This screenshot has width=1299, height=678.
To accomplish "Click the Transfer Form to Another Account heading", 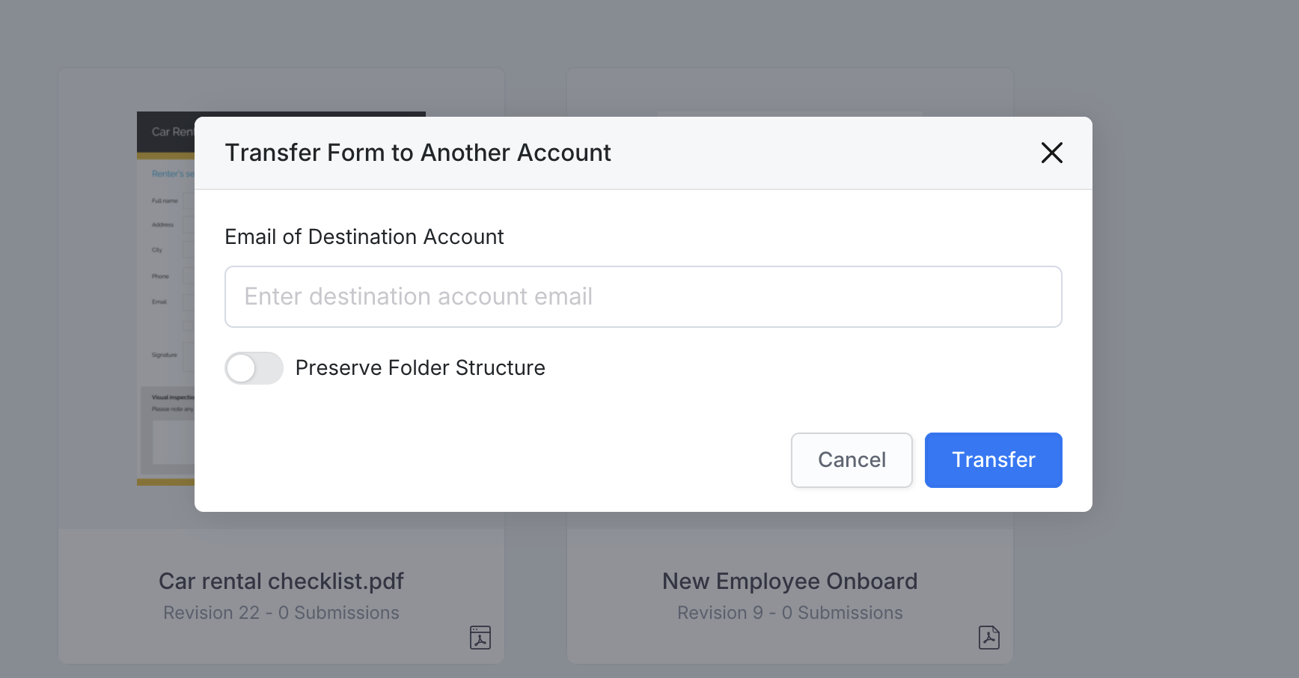I will (418, 153).
